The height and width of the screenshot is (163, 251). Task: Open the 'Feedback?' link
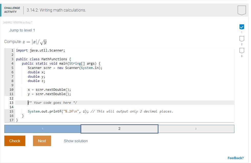tap(236, 158)
